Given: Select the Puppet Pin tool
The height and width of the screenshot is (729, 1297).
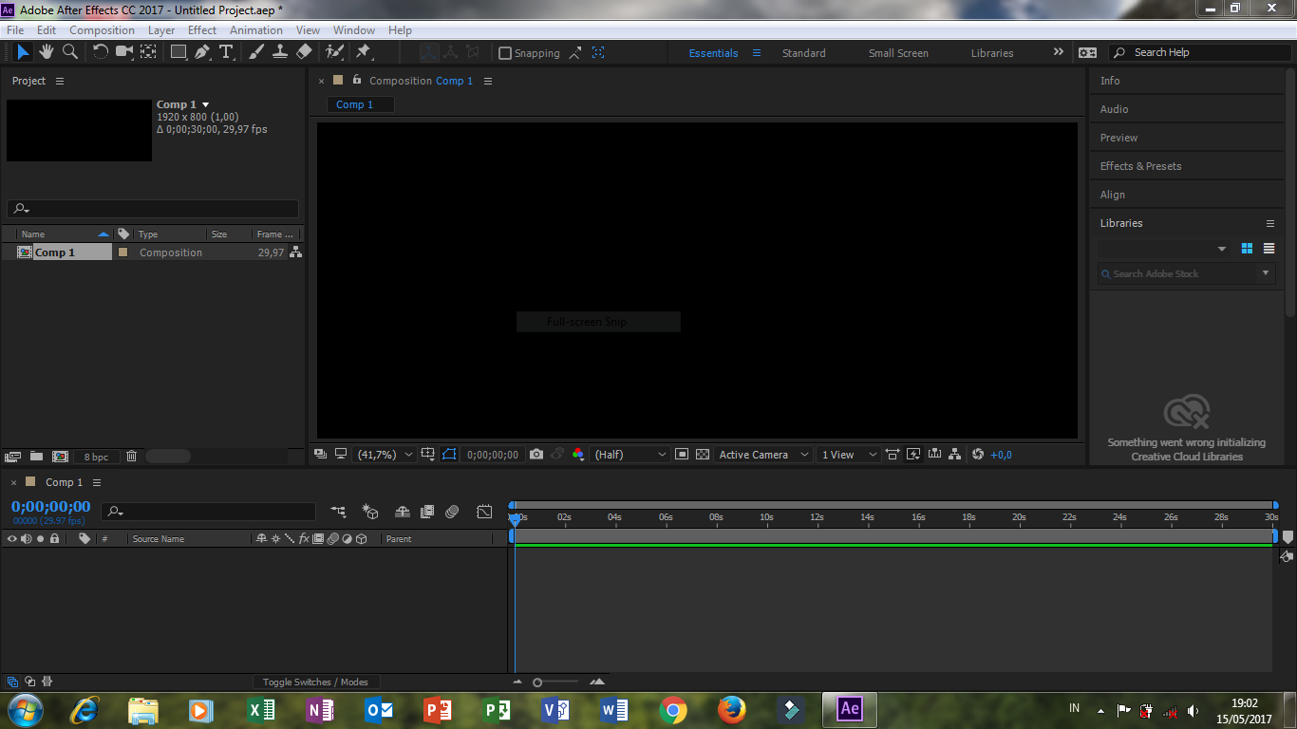Looking at the screenshot, I should [x=364, y=52].
